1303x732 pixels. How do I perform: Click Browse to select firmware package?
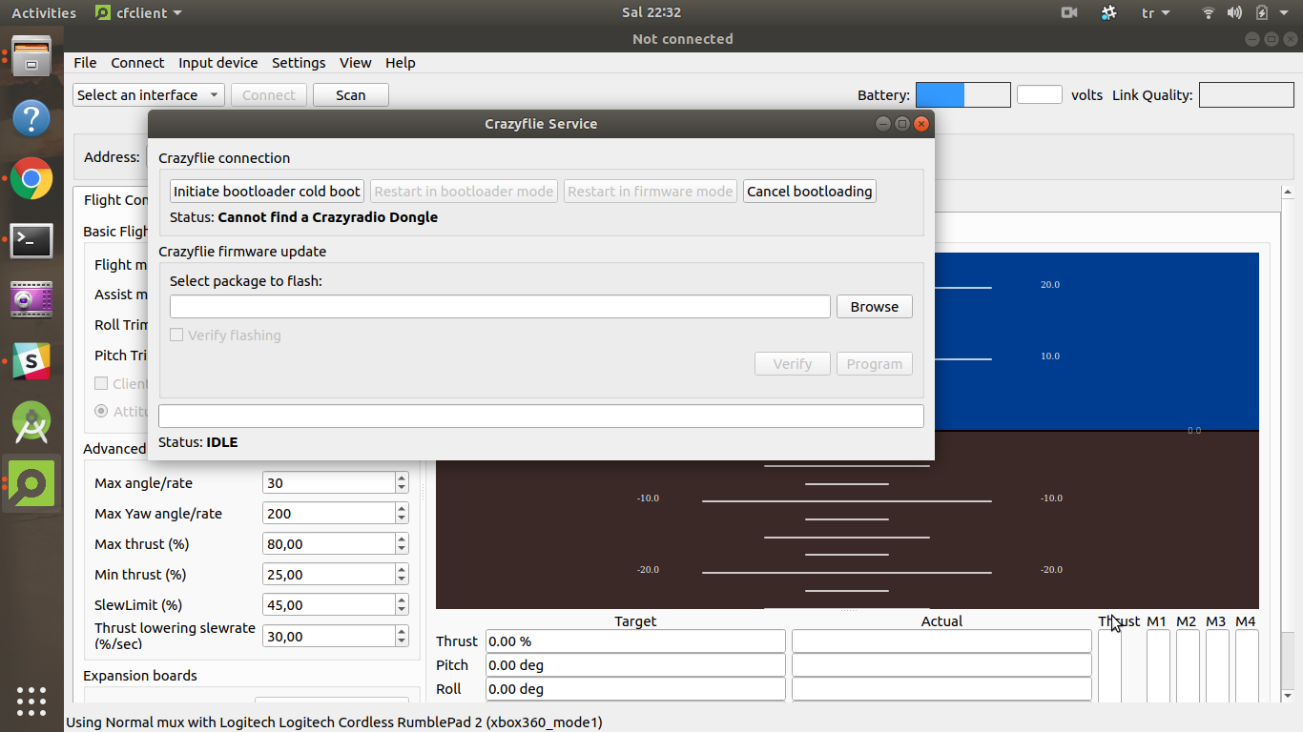pyautogui.click(x=874, y=307)
